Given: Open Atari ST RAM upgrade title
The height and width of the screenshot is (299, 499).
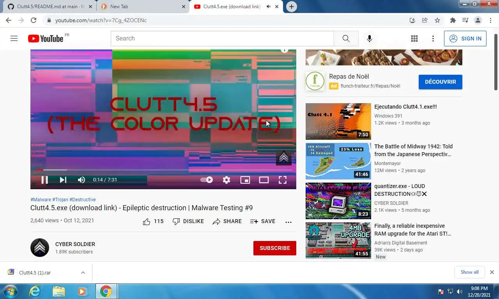Looking at the screenshot, I should click(413, 230).
